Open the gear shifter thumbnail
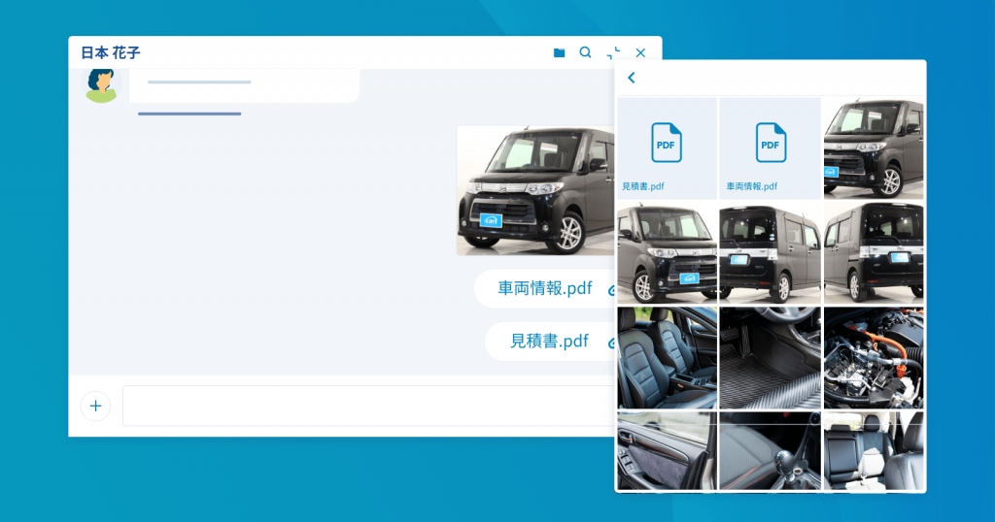 [771, 451]
